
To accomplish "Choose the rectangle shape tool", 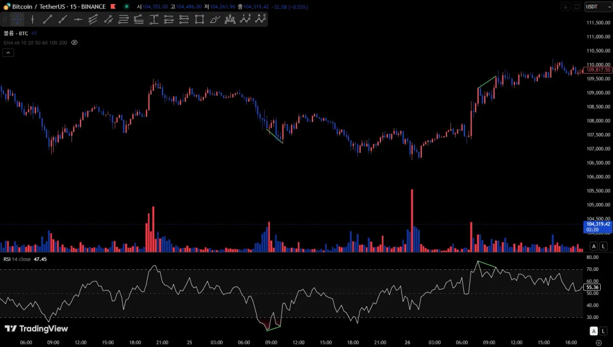I will click(x=199, y=19).
